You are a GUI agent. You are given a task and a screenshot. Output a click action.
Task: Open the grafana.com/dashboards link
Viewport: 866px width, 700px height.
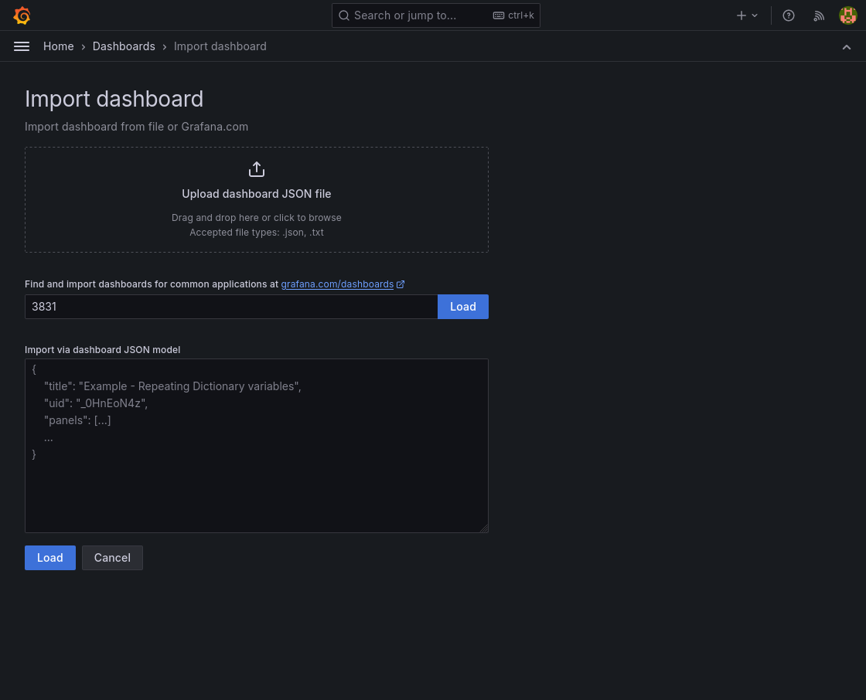pyautogui.click(x=337, y=284)
